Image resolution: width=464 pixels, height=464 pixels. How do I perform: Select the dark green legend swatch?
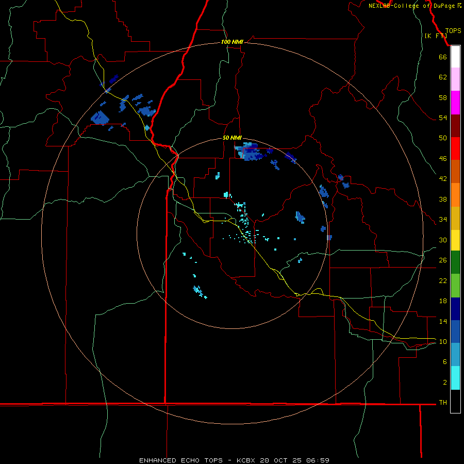click(x=455, y=262)
